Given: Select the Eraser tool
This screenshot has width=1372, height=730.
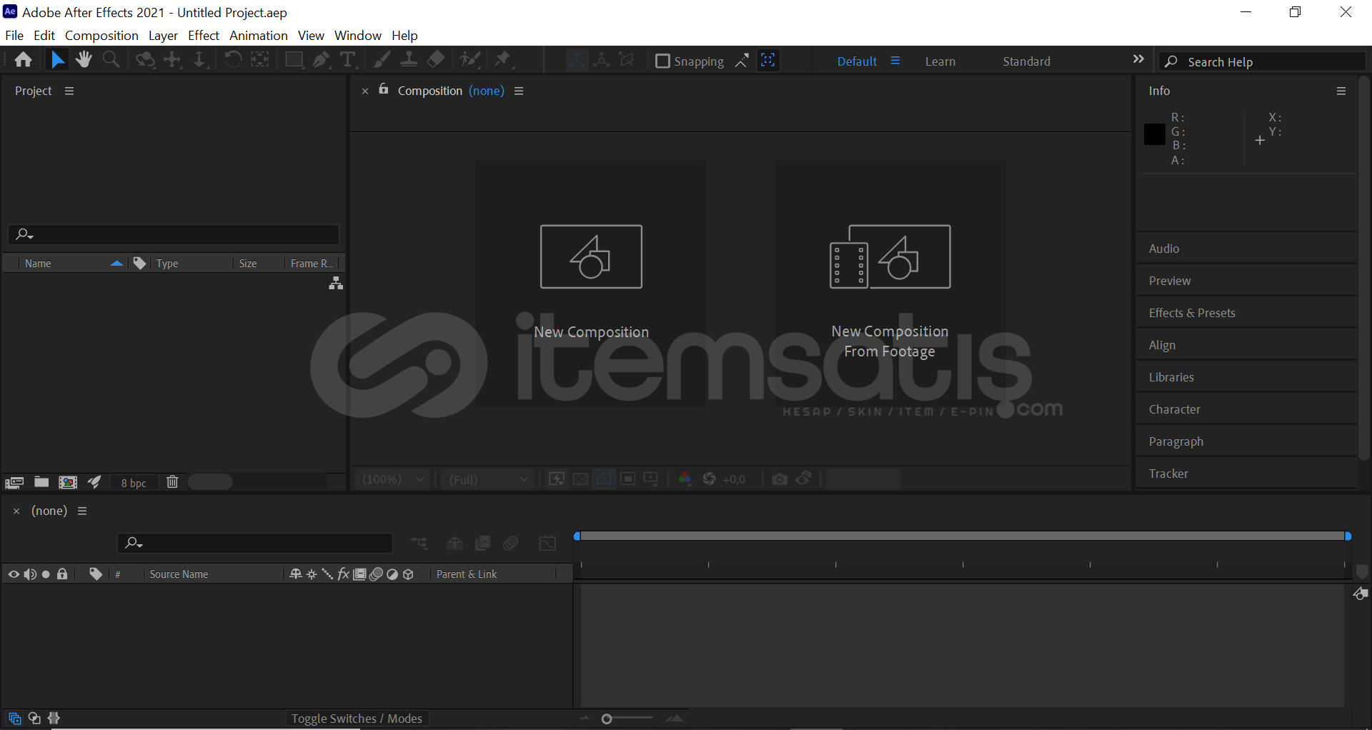Looking at the screenshot, I should [x=436, y=60].
